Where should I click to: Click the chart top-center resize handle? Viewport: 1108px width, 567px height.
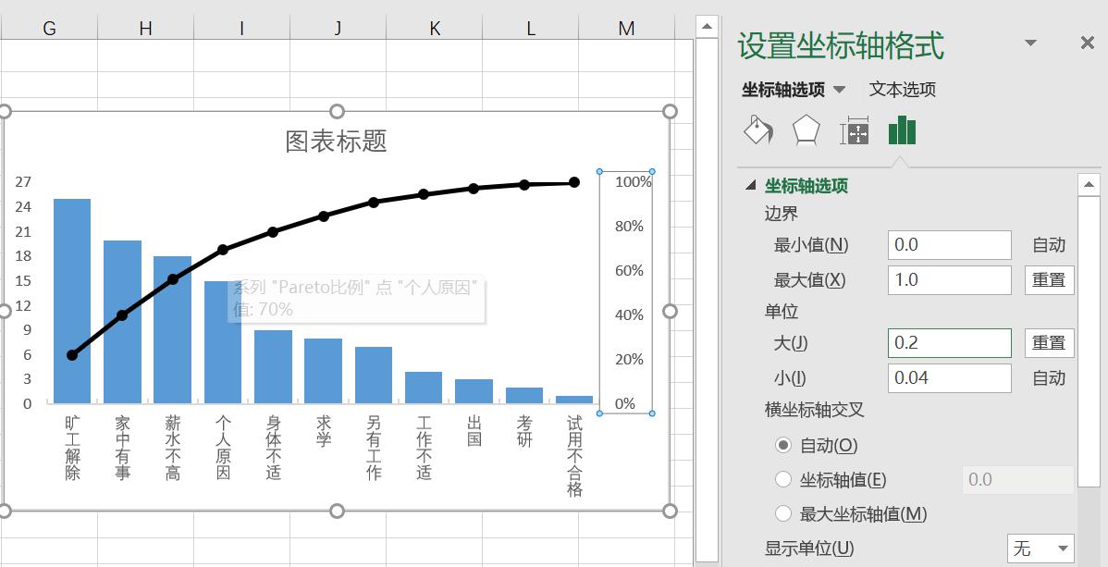(x=337, y=112)
